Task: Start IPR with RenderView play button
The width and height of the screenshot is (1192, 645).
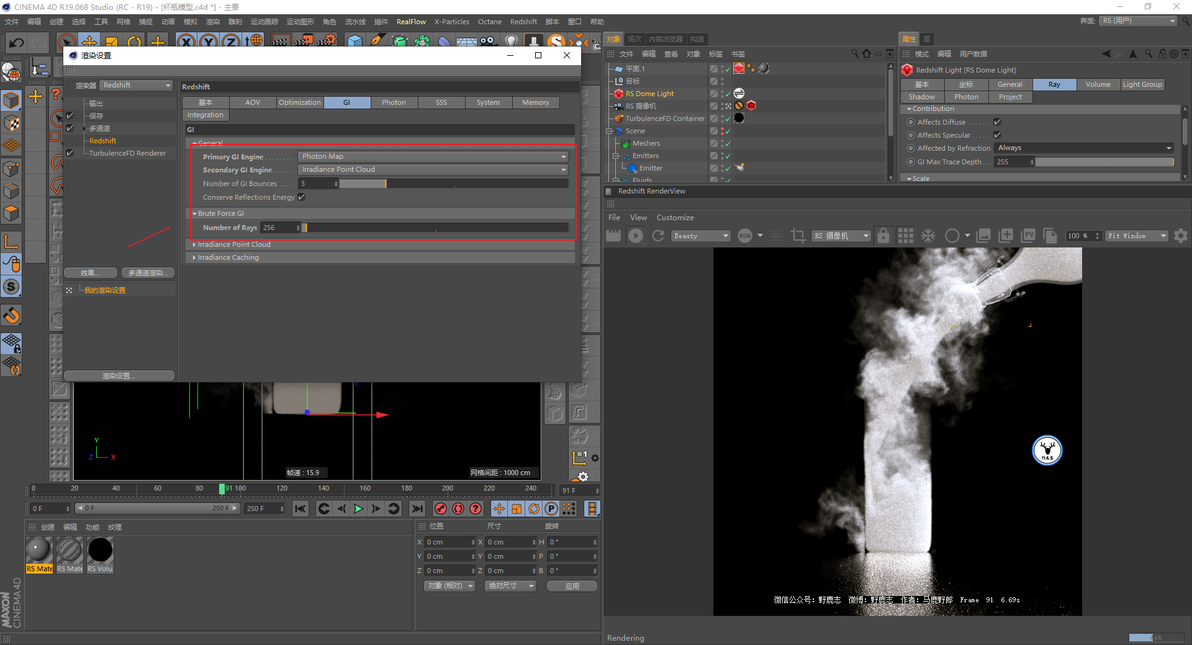Action: (x=636, y=236)
